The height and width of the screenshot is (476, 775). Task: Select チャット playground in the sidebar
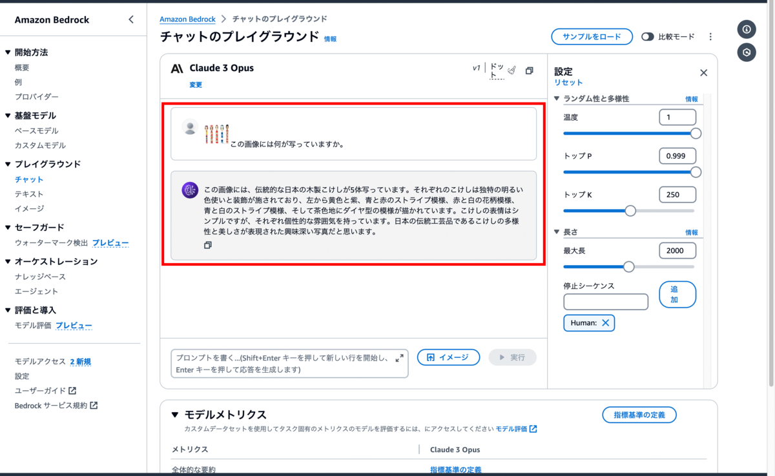click(x=29, y=179)
